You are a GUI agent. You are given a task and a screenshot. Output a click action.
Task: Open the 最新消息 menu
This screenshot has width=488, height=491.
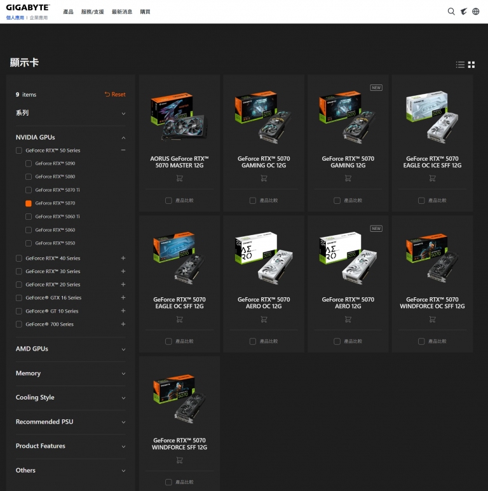click(x=122, y=12)
